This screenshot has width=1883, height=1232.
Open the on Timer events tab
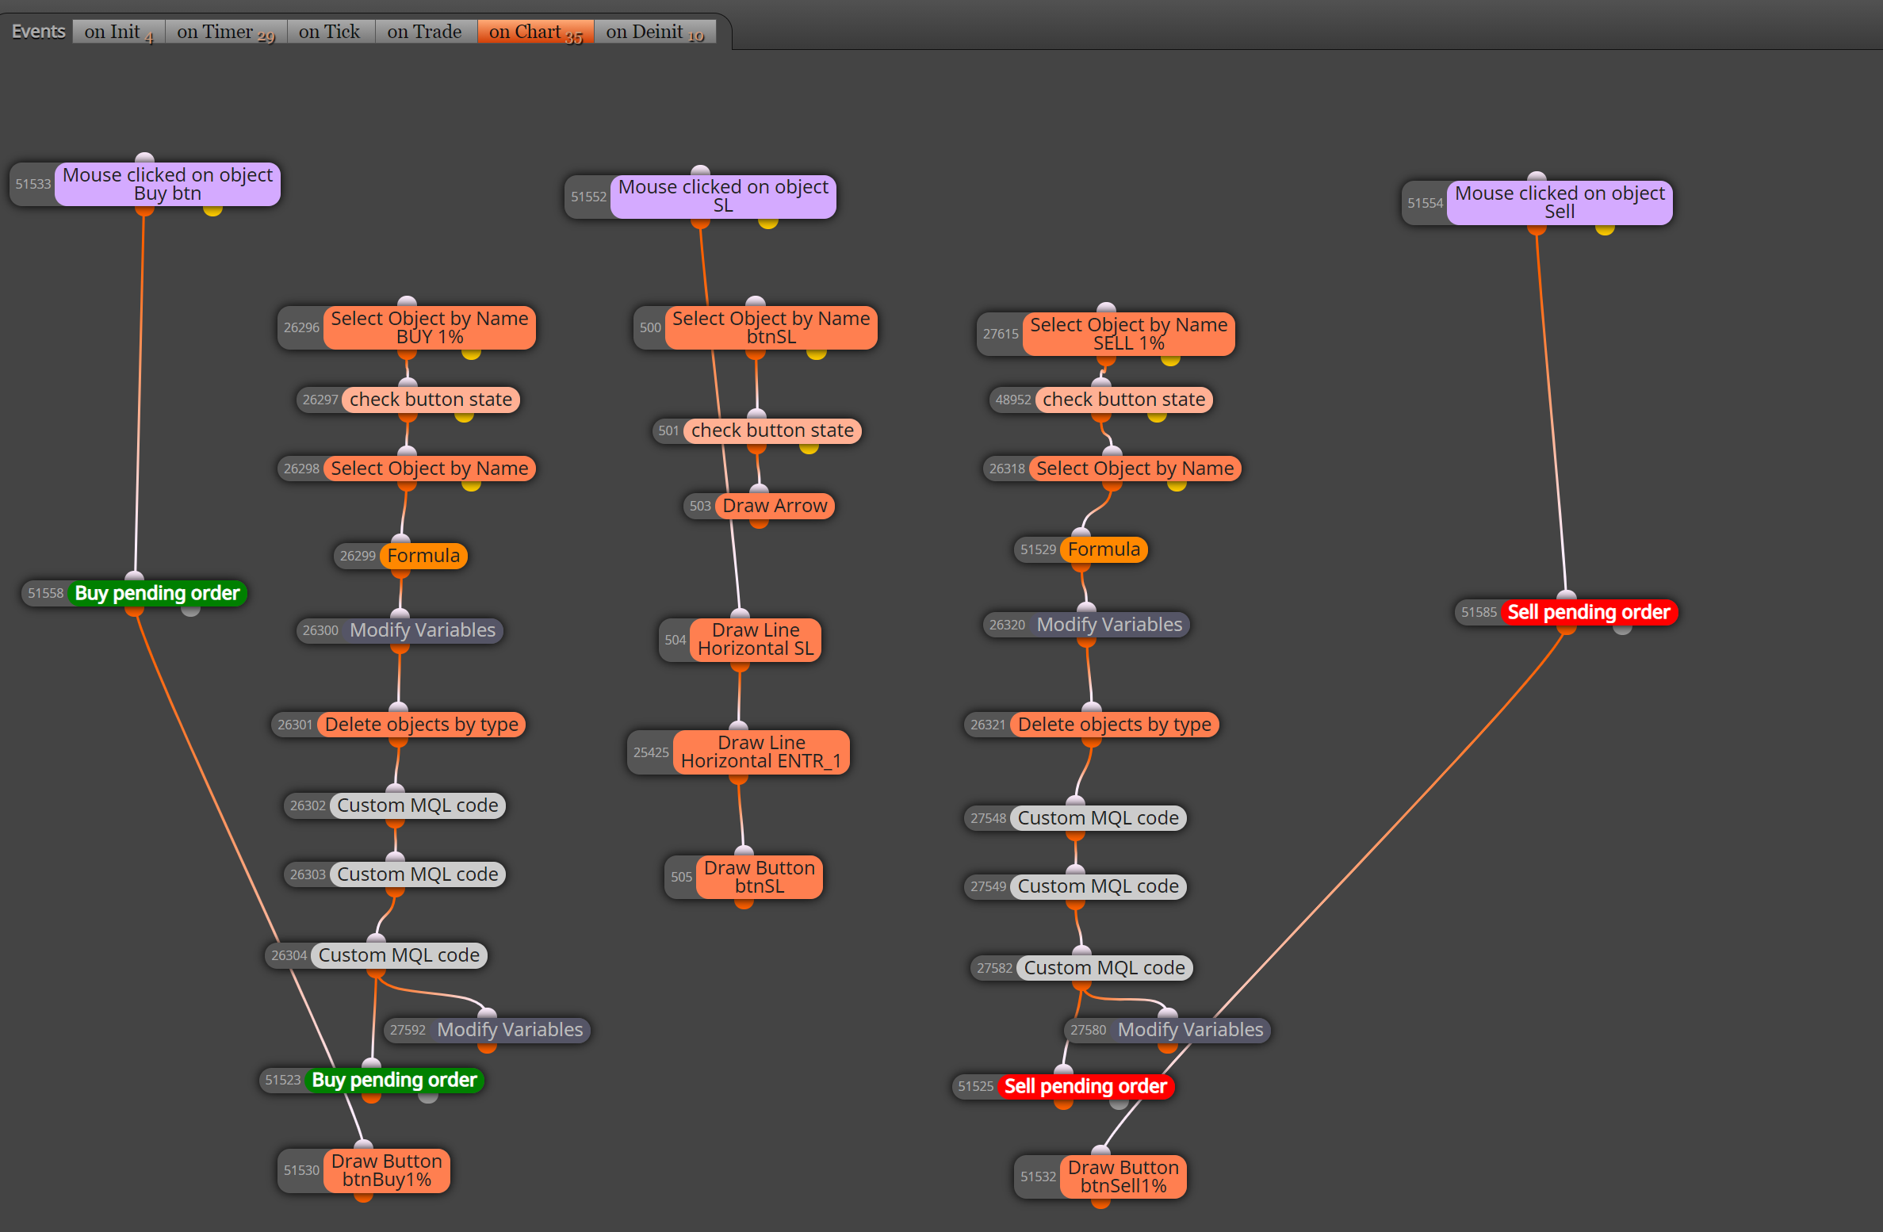pos(226,32)
